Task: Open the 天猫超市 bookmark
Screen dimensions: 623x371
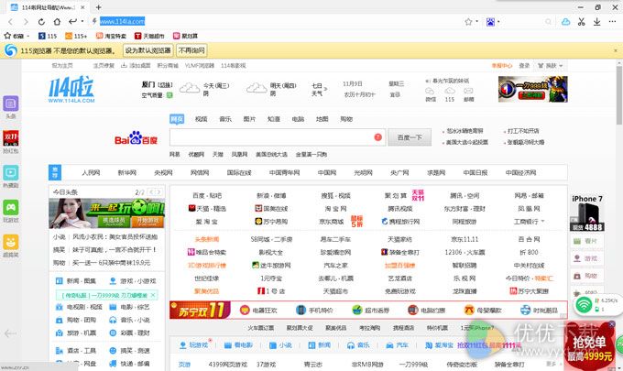Action: coord(149,36)
